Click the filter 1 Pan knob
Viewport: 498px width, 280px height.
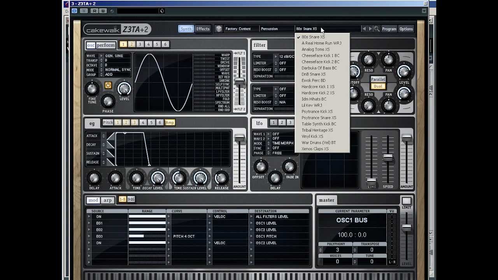388,59
